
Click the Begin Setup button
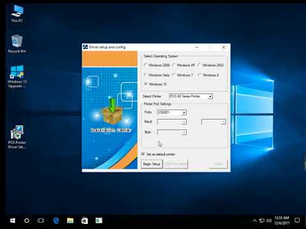click(152, 164)
